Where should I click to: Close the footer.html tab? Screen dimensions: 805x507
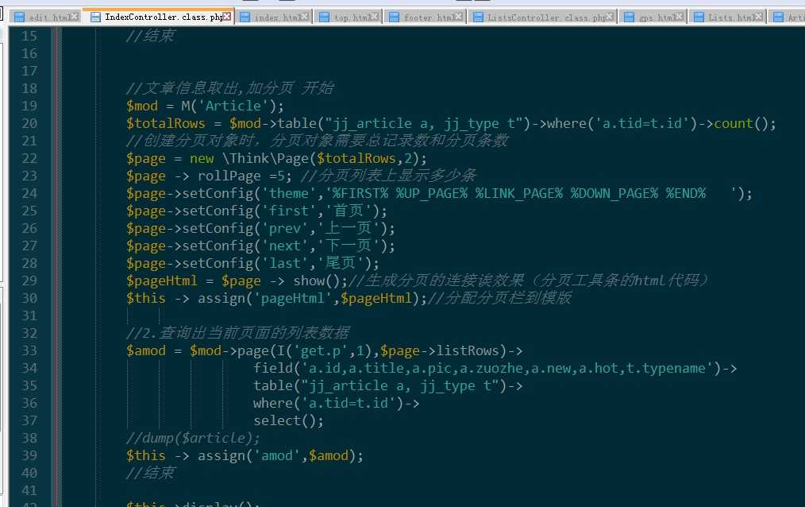459,17
